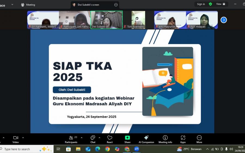Show Meeting info details
Viewport: 245px width, 153px height.
click(165, 139)
